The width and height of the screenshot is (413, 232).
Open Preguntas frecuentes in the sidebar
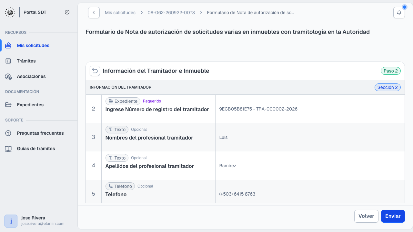[39, 133]
